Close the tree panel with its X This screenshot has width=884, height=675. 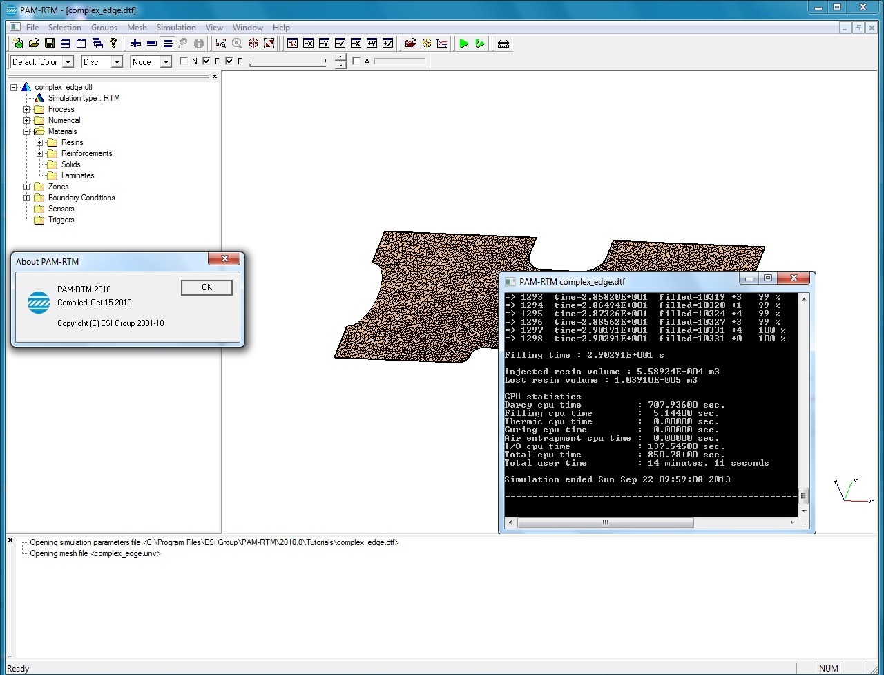tap(215, 77)
